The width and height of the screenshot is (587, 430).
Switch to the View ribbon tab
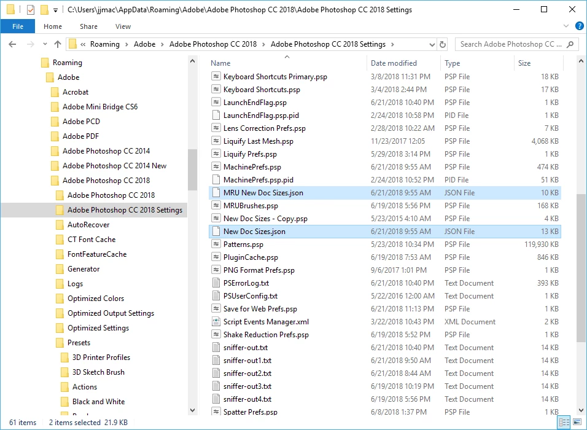[x=123, y=26]
